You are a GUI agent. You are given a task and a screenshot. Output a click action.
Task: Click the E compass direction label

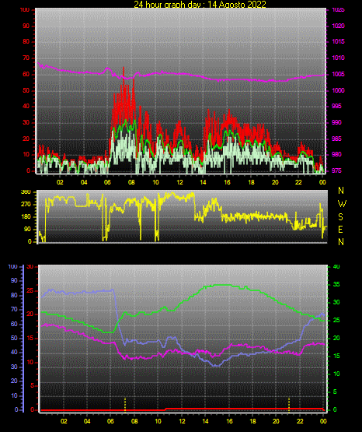pyautogui.click(x=340, y=229)
